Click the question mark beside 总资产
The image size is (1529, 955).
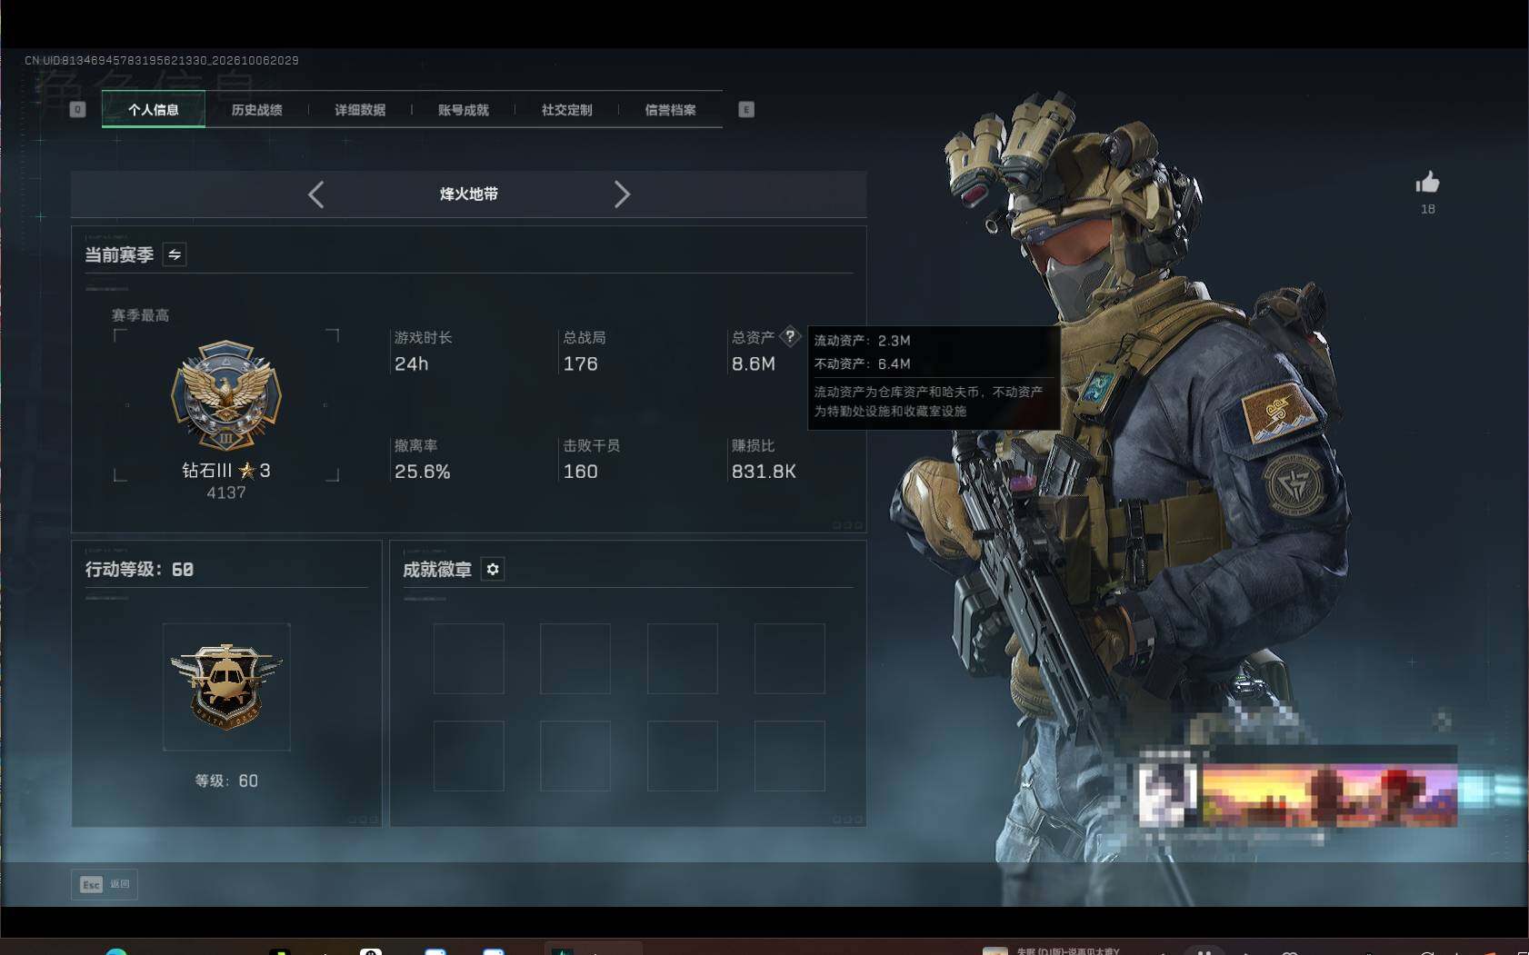coord(790,336)
